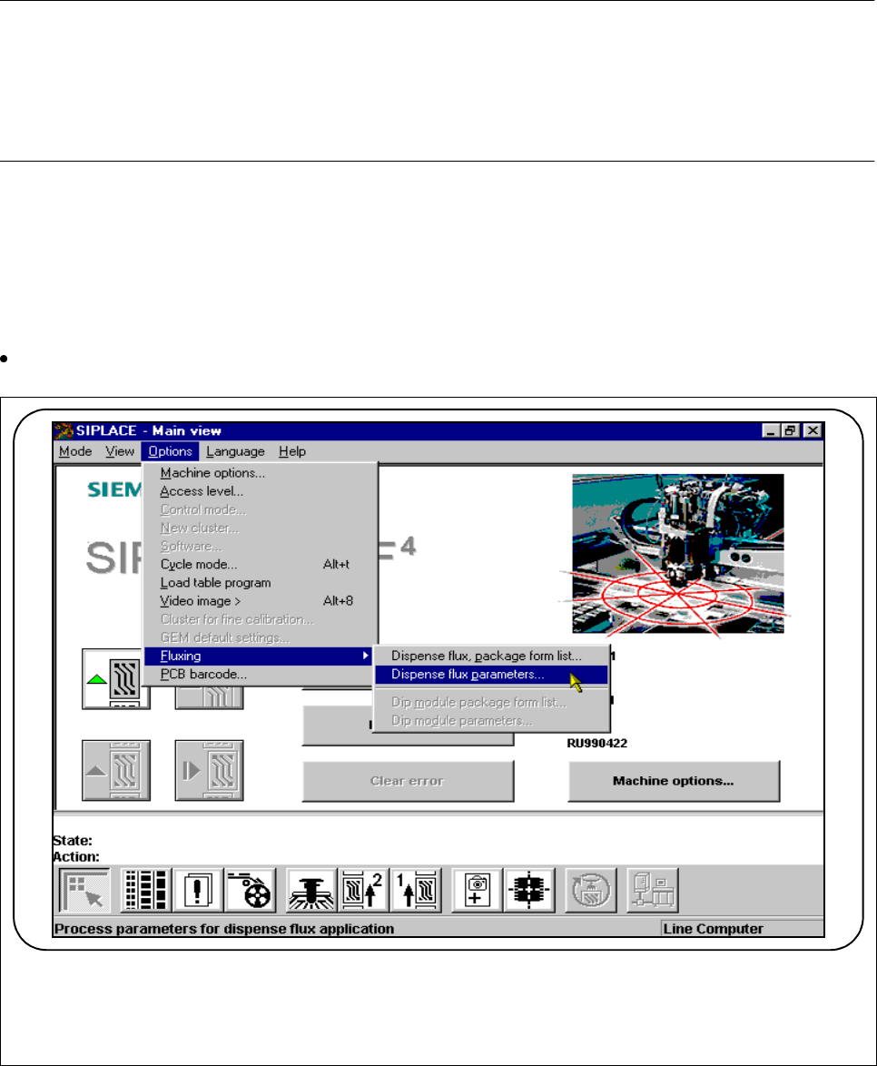The height and width of the screenshot is (1066, 877).
Task: Expand the Fluxing submenu arrow
Action: click(365, 656)
